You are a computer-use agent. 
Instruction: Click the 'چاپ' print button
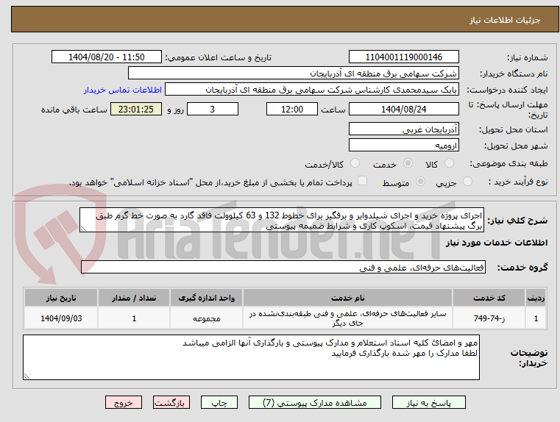(219, 402)
